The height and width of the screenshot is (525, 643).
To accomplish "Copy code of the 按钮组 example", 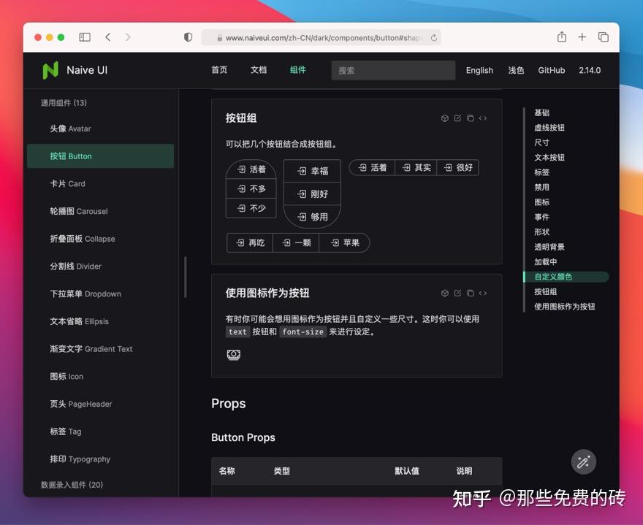I will point(470,118).
